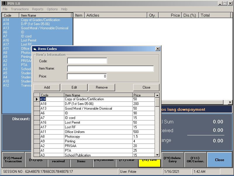234x176 pixels.
Task: Click the Add button in Item Codes
Action: [47, 87]
